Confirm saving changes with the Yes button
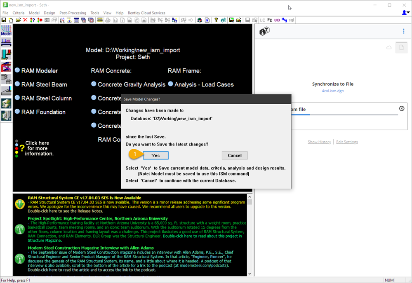Image resolution: width=412 pixels, height=283 pixels. click(155, 155)
